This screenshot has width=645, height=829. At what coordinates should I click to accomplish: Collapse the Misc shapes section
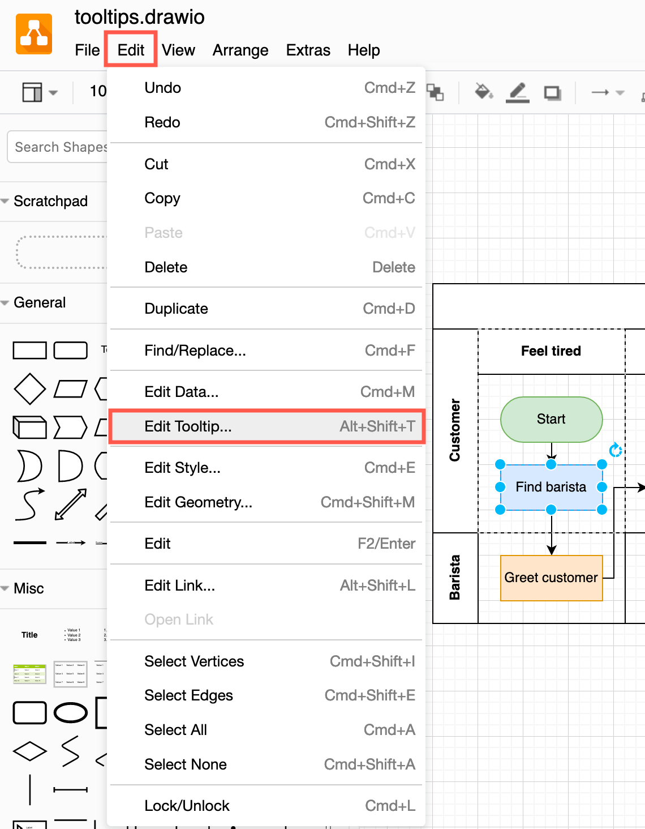(6, 588)
